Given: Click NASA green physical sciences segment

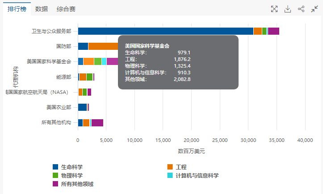Looking at the screenshot, I should 85,92.
